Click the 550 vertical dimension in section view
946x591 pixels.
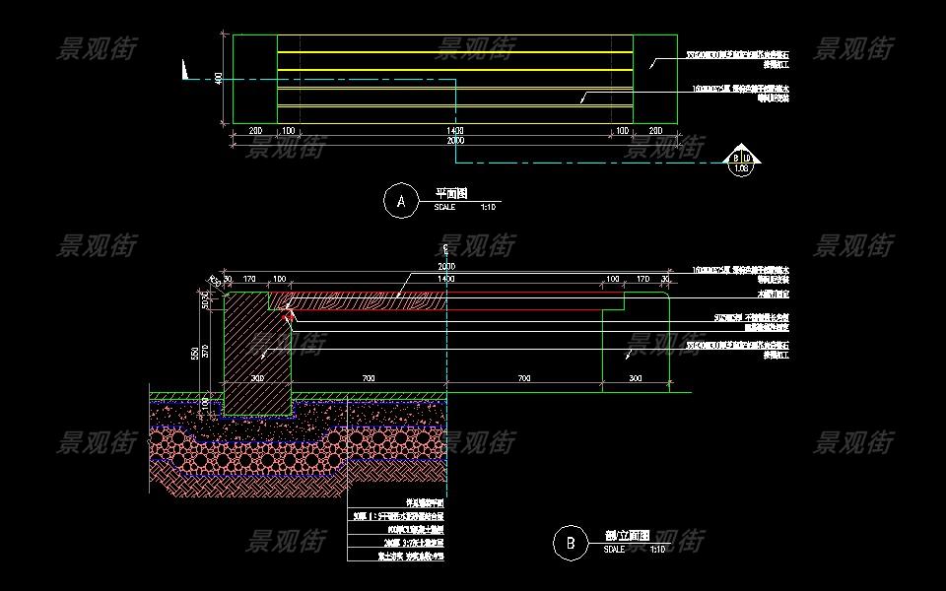pos(194,352)
